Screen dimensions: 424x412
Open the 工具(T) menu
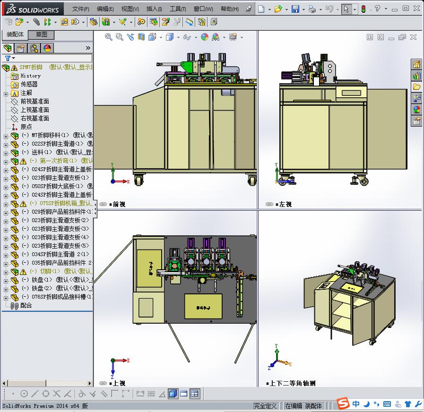coord(178,9)
